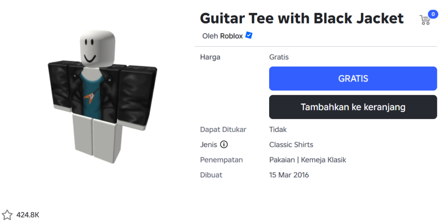Favorite the item with the star icon
The height and width of the screenshot is (224, 446).
[7, 215]
